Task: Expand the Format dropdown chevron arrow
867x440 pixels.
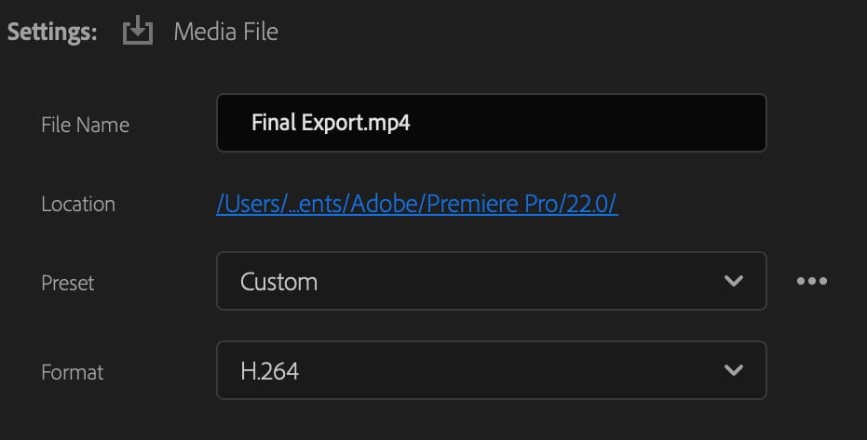Action: (x=734, y=370)
